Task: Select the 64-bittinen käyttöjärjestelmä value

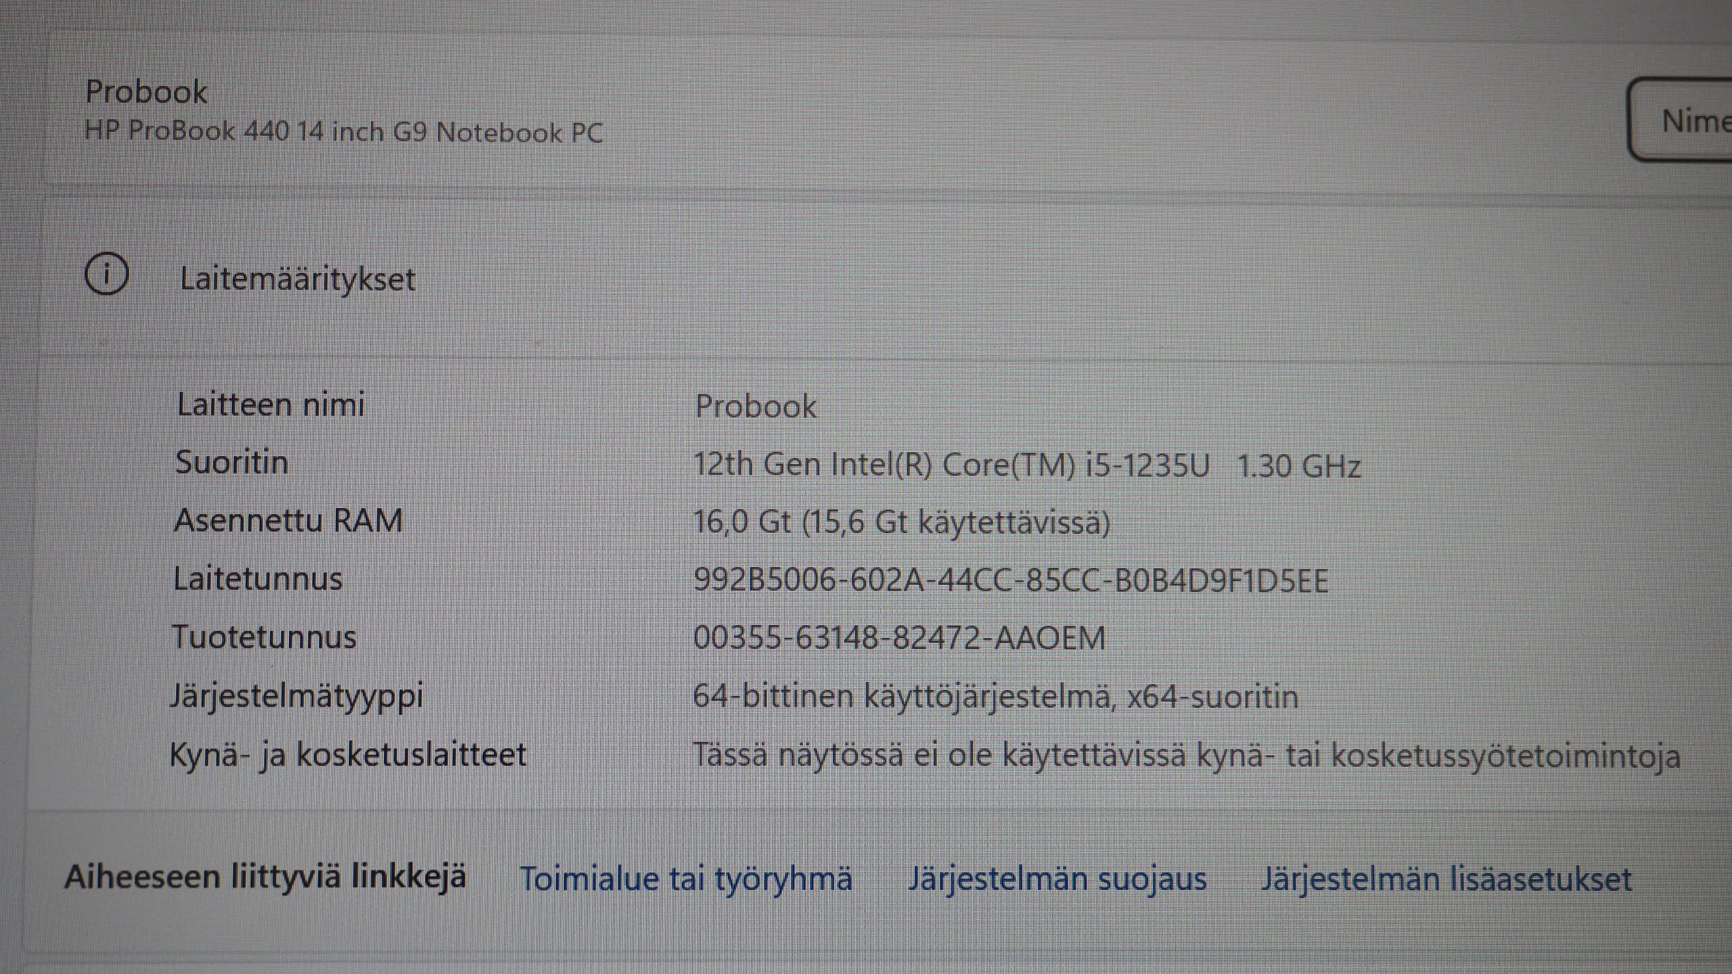Action: (x=995, y=697)
